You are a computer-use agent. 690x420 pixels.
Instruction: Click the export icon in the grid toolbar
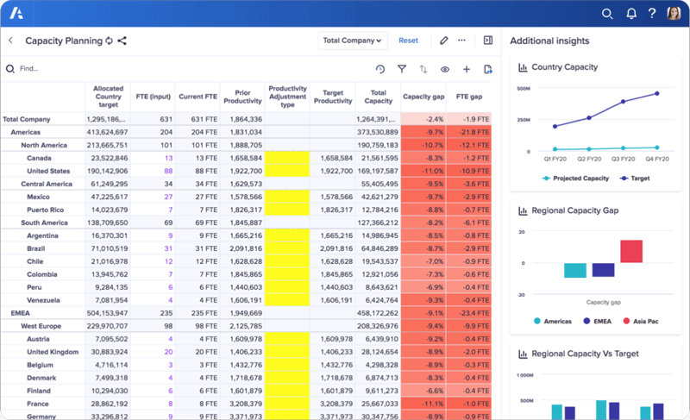488,69
